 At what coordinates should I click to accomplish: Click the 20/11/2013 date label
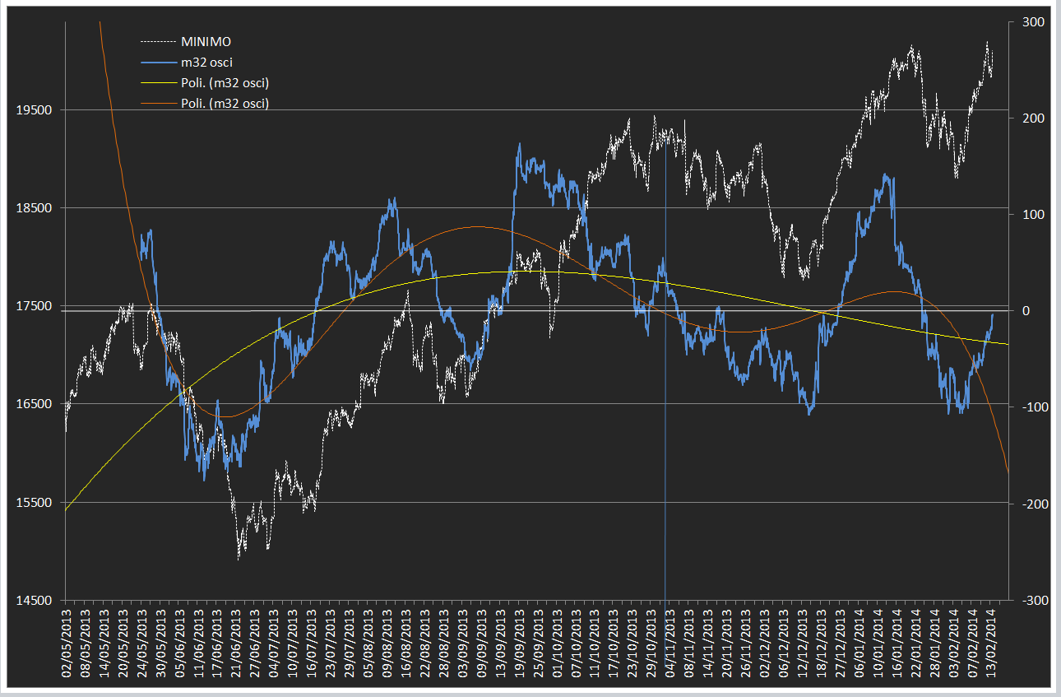[727, 644]
